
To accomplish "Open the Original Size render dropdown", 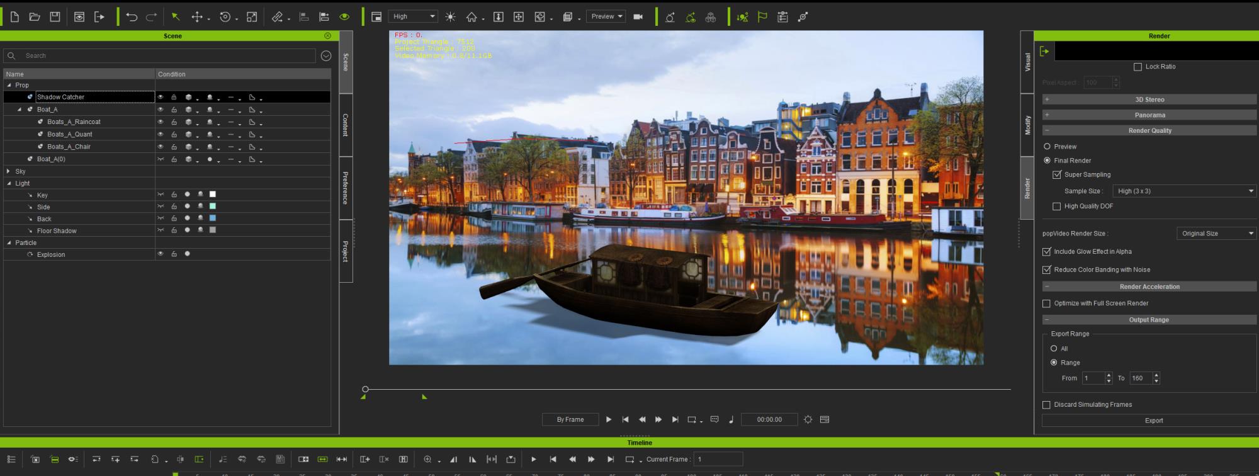I will point(1217,234).
